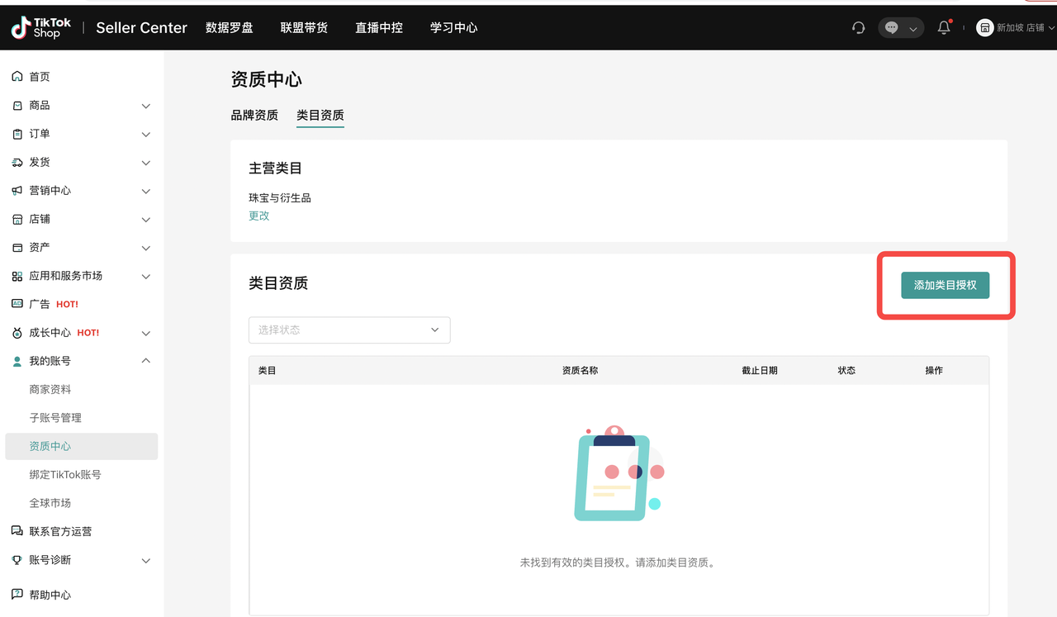This screenshot has width=1057, height=617.
Task: Click the 联系官方运营 chat icon
Action: pyautogui.click(x=18, y=531)
